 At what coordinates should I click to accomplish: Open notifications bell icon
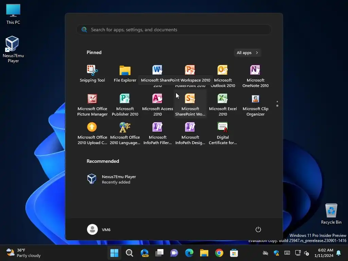(x=339, y=253)
